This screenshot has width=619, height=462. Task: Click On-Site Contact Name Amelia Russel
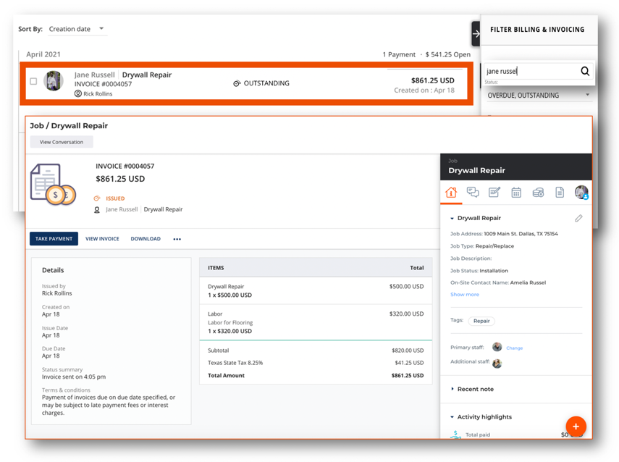498,282
